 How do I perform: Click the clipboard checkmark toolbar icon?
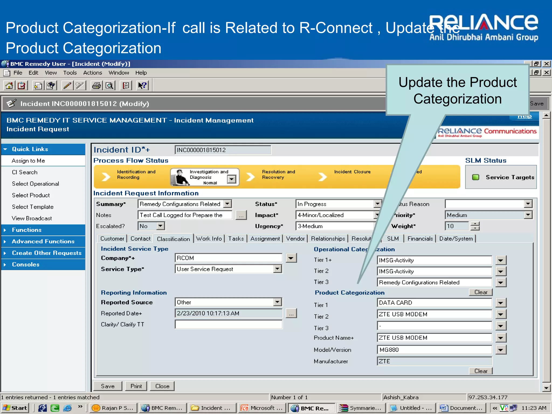tap(21, 86)
